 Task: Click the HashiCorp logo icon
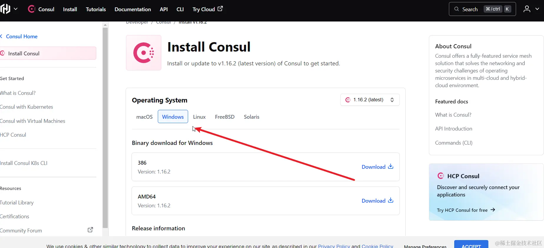coord(5,9)
